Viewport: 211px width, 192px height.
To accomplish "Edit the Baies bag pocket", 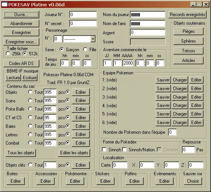I will pos(80,126).
